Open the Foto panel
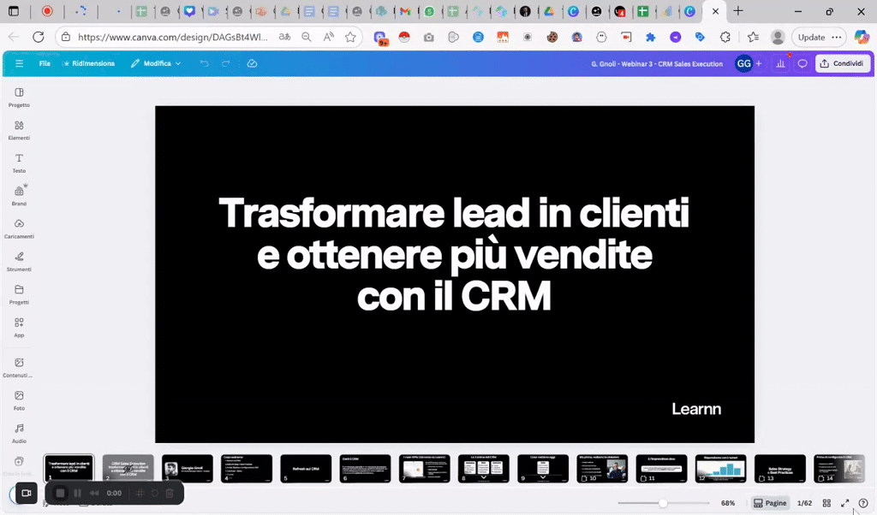Image resolution: width=877 pixels, height=515 pixels. click(x=19, y=400)
